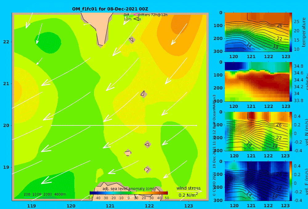Click the vel. N color bar
Viewport: 308px width, 209px height.
tap(291, 131)
